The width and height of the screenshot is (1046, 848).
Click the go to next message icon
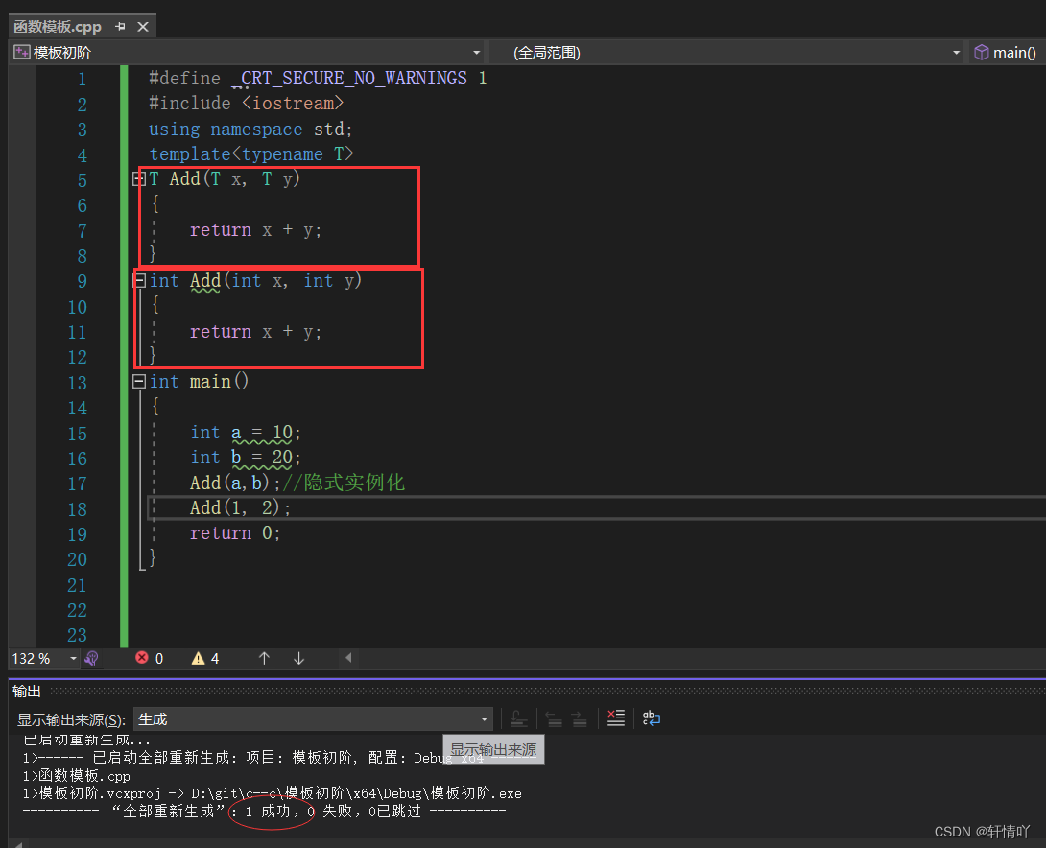pos(579,718)
